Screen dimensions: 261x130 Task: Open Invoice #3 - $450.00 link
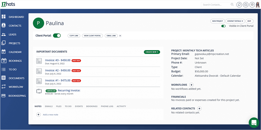[x=58, y=60]
